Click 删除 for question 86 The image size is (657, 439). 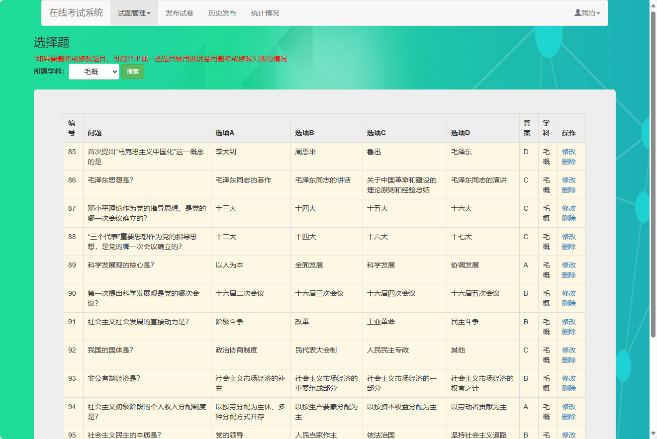[x=568, y=189]
